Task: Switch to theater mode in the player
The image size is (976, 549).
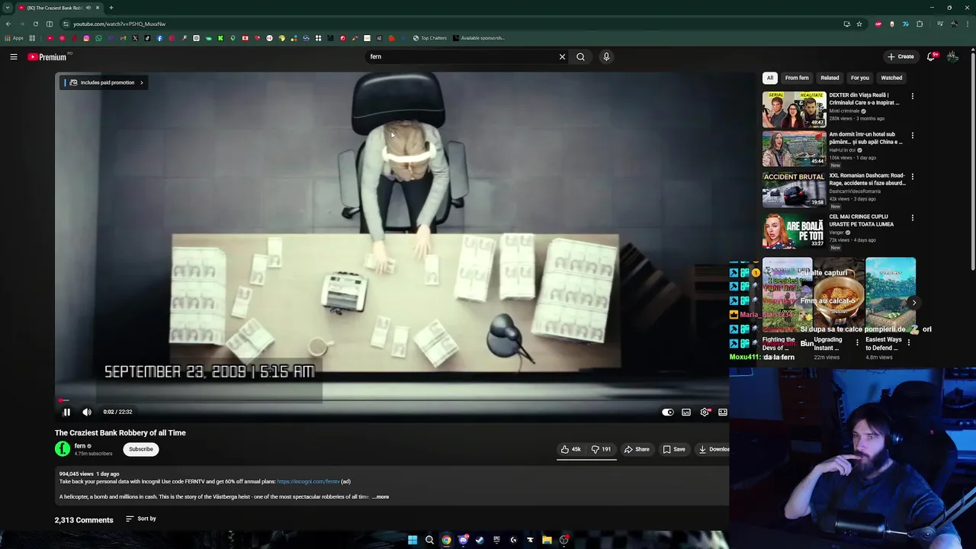Action: (722, 412)
